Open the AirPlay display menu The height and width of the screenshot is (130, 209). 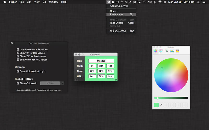(x=140, y=2)
